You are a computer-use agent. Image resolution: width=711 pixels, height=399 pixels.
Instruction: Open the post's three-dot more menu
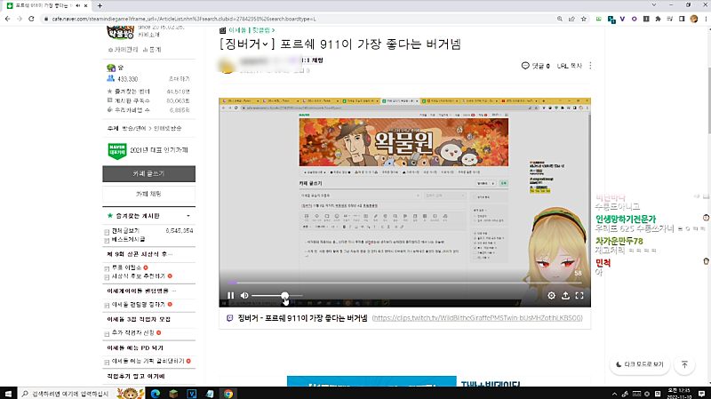pos(590,66)
